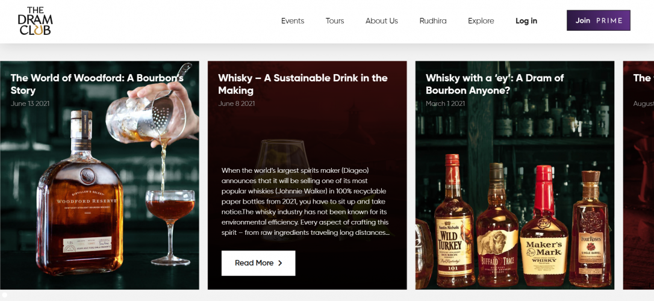The height and width of the screenshot is (301, 654).
Task: Open the About Us page
Action: coord(381,21)
